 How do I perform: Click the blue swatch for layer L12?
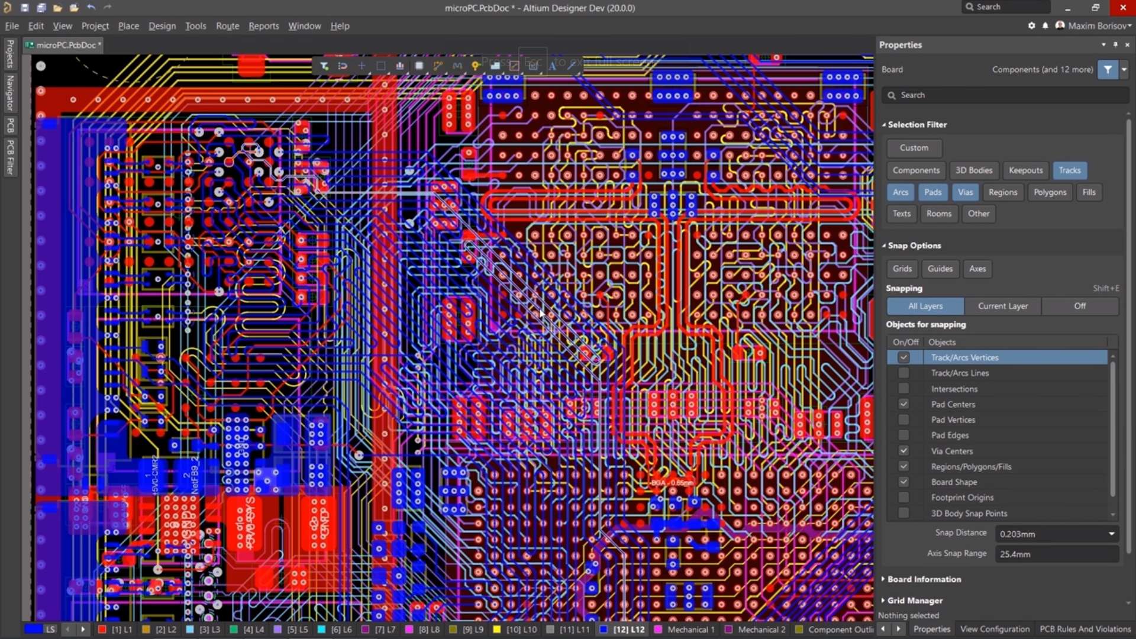[603, 630]
